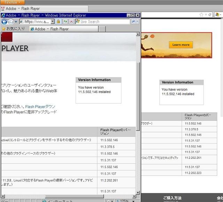
Task: Click the Adobe favicon on the Firefox tab
Action: click(3, 8)
